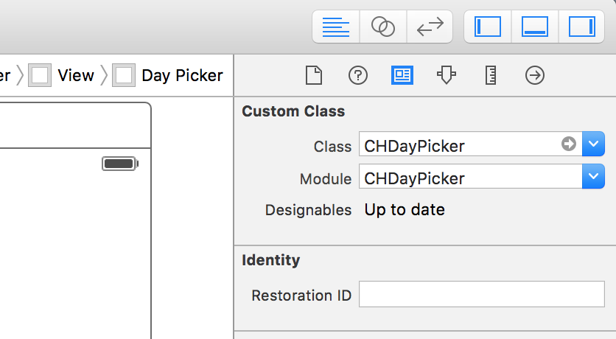Click the Designables label
The width and height of the screenshot is (616, 339).
pyautogui.click(x=309, y=210)
